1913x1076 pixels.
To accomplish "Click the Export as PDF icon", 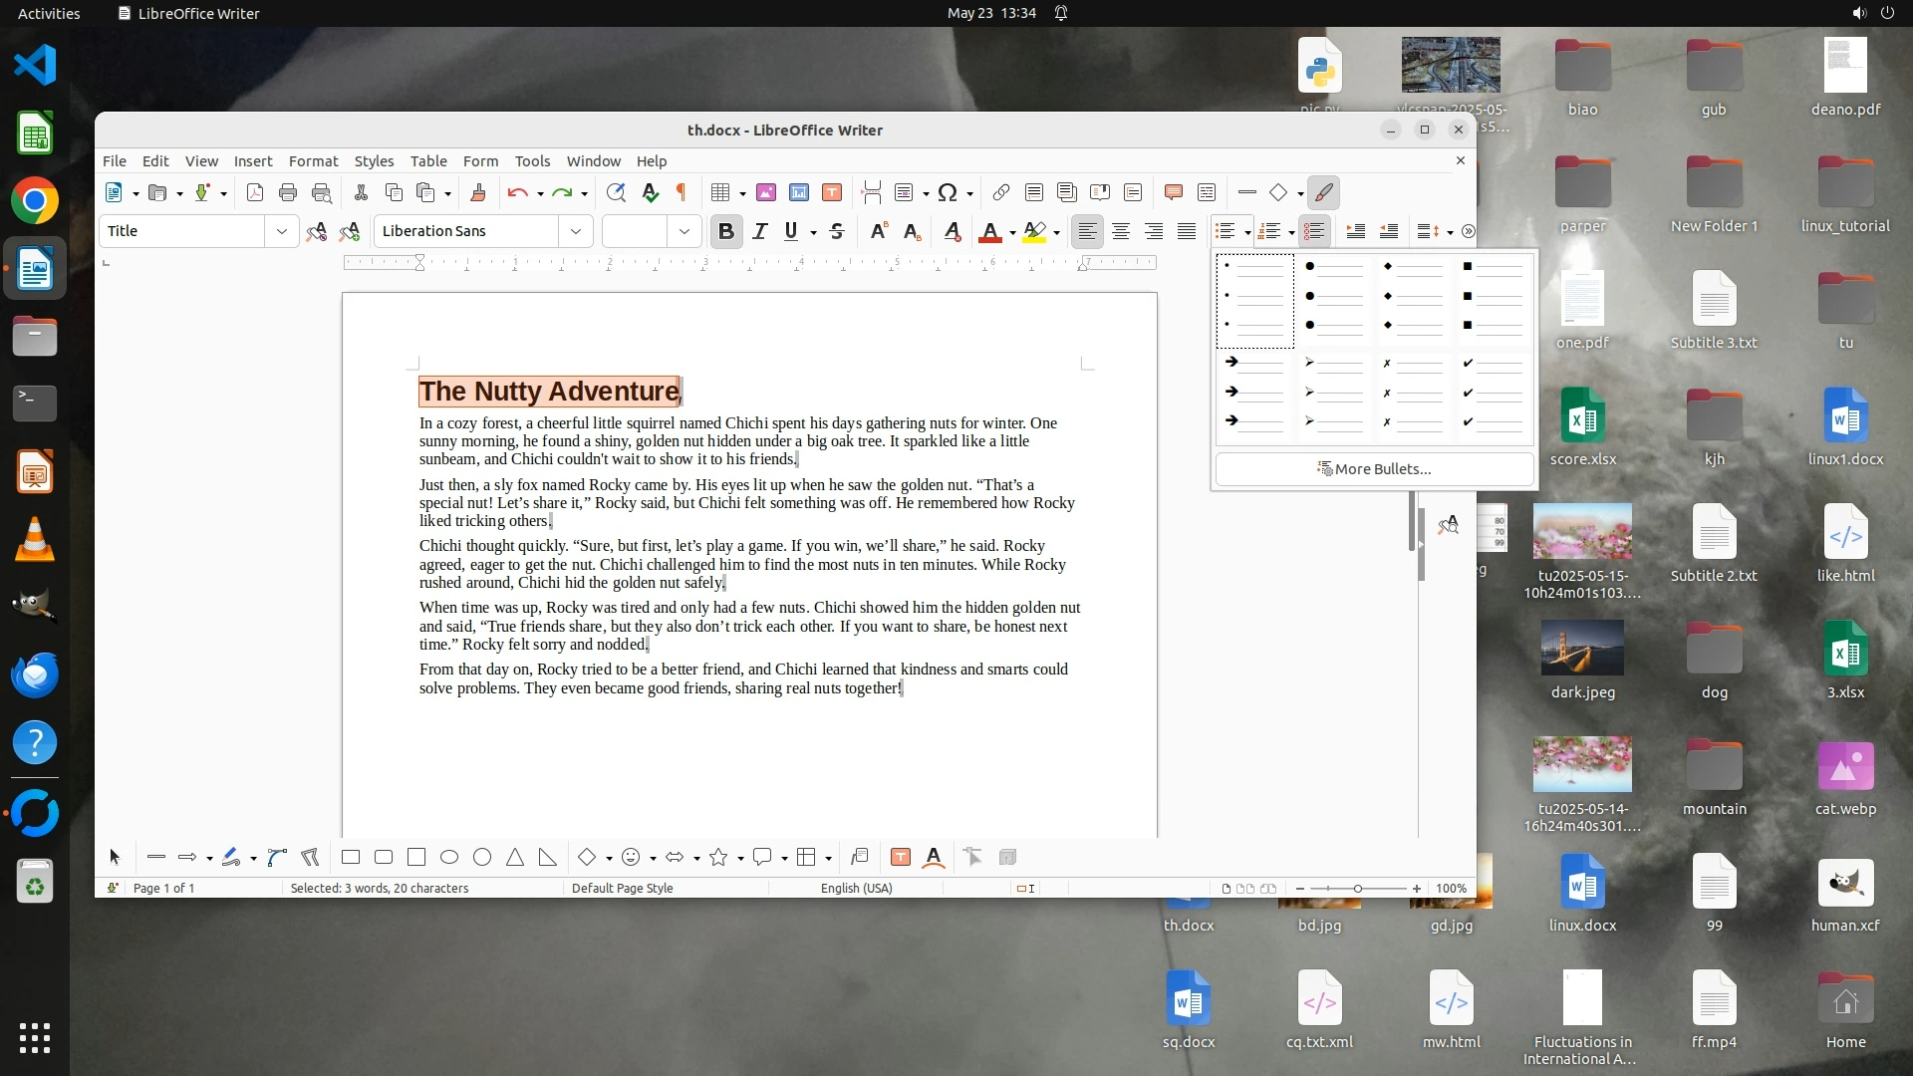I will pyautogui.click(x=255, y=193).
